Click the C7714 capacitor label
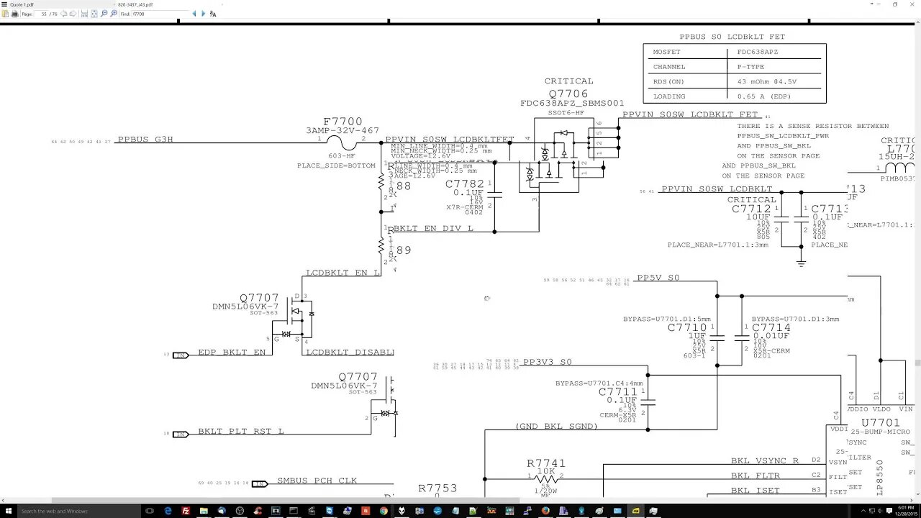The width and height of the screenshot is (921, 518). pos(771,327)
